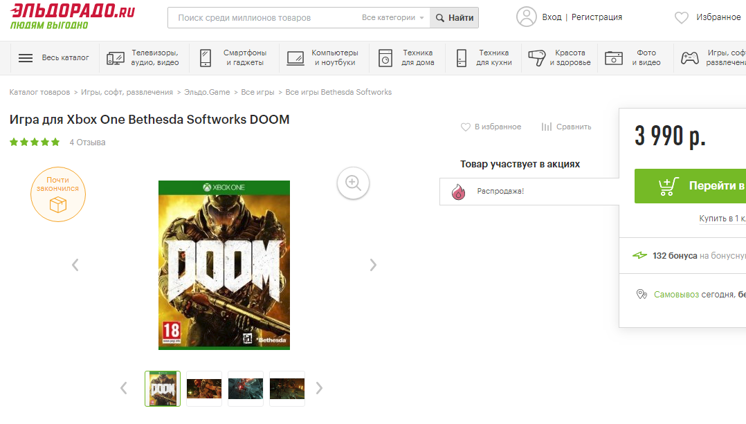
Task: Open 'Смартфоны и гаджеты' category
Action: pyautogui.click(x=245, y=57)
